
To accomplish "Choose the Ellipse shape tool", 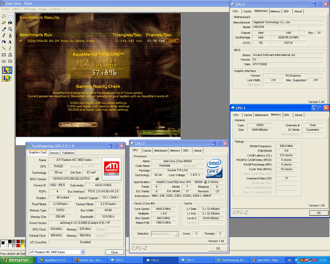I will [x=4, y=61].
